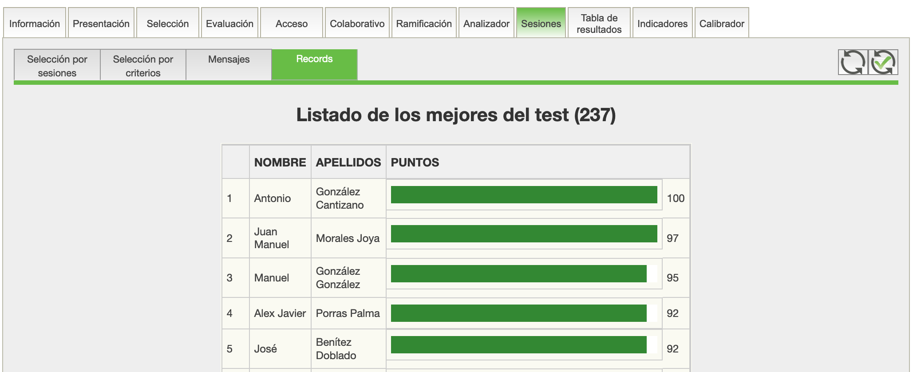917x372 pixels.
Task: Switch to the Colaborativo tab
Action: (x=357, y=24)
